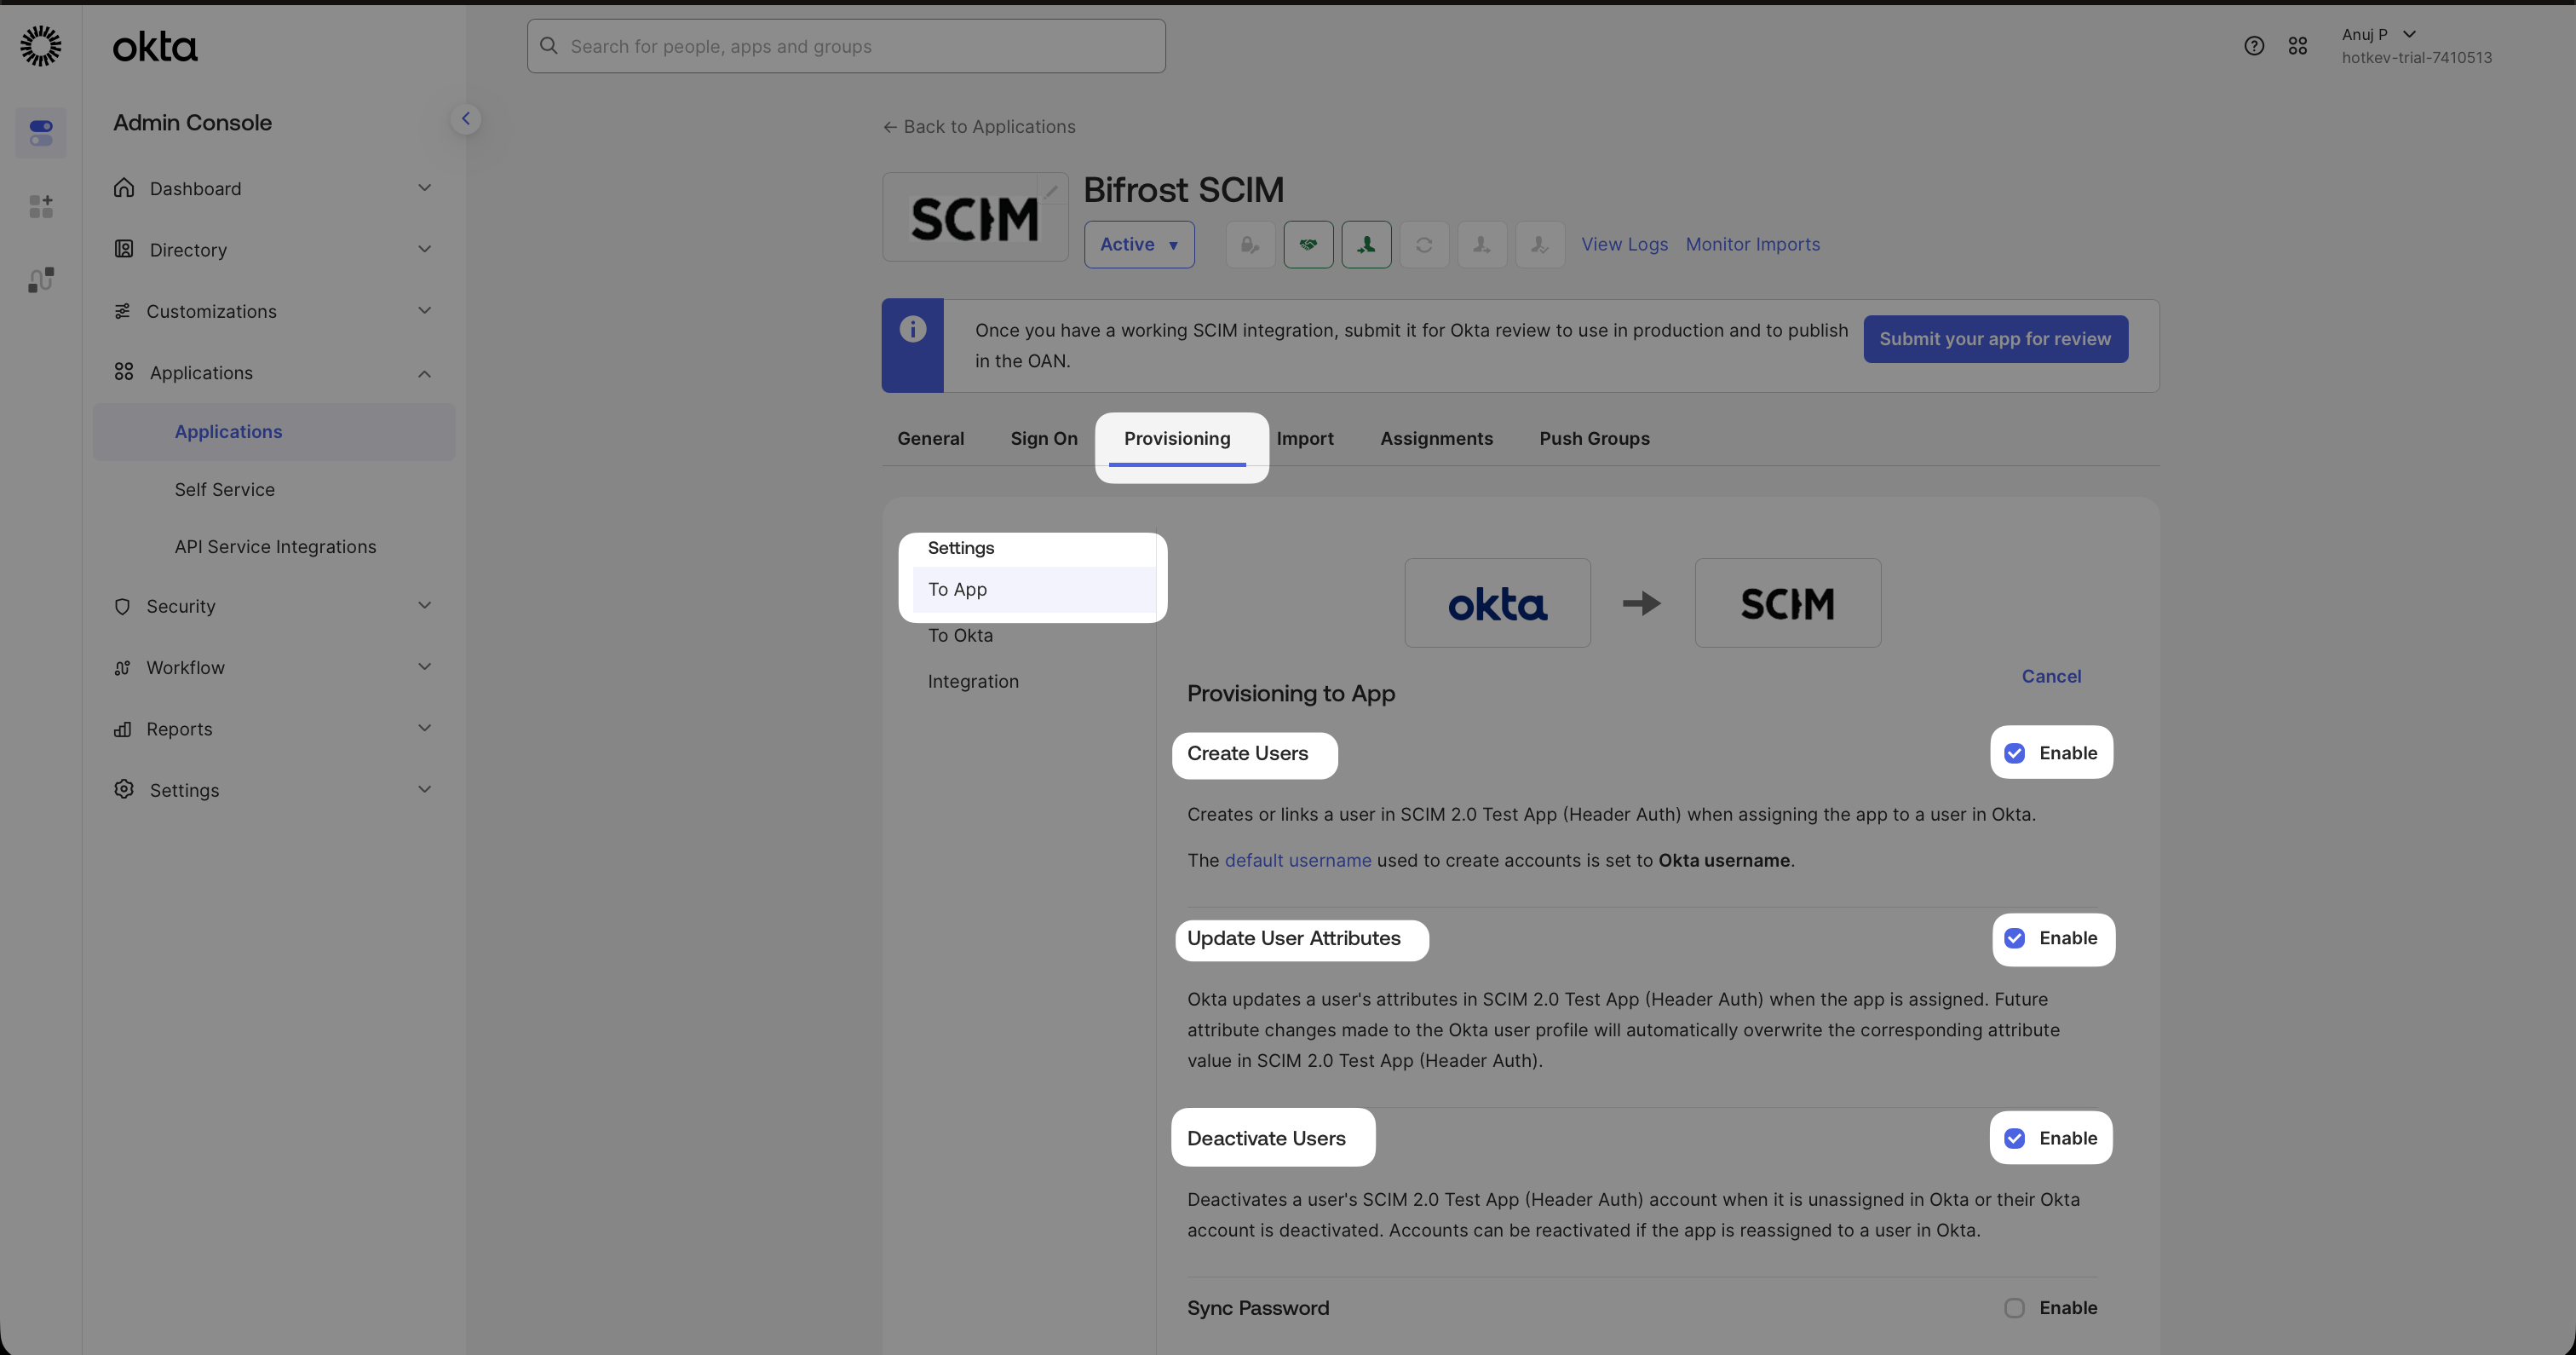Click the sync refresh arrows icon
Image resolution: width=2576 pixels, height=1355 pixels.
1424,245
